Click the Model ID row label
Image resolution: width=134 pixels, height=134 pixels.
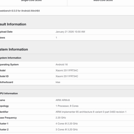pos(4,76)
